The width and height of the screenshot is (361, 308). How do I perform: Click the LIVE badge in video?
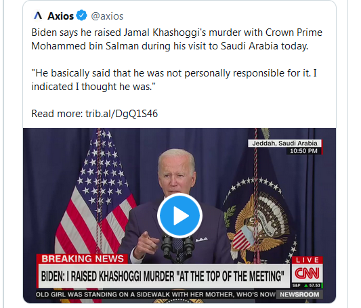coord(307,260)
